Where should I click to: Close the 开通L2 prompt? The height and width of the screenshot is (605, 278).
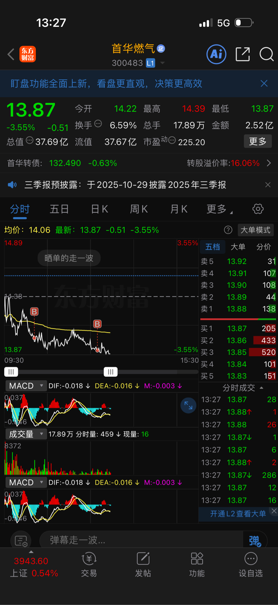[274, 511]
